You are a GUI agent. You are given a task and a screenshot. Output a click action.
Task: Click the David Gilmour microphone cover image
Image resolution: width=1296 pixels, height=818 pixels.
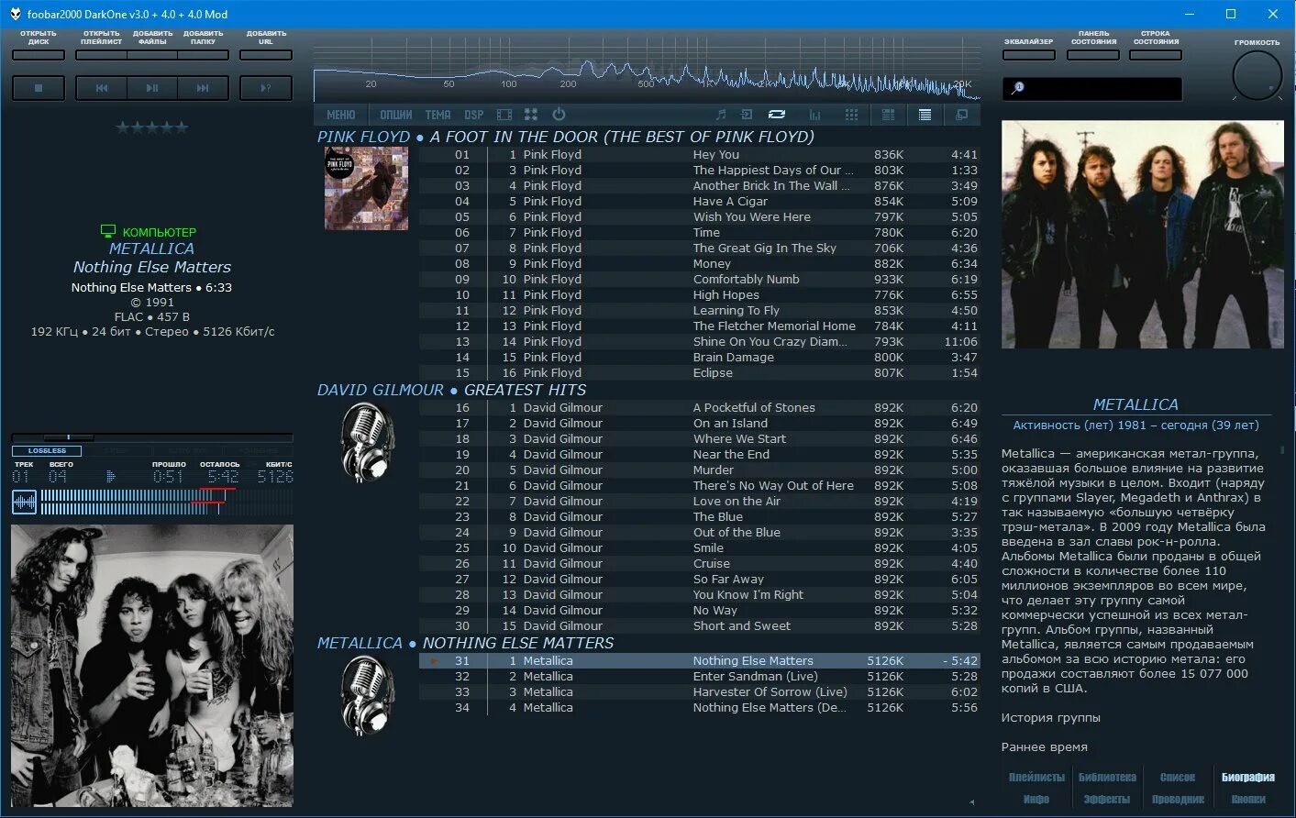(367, 442)
